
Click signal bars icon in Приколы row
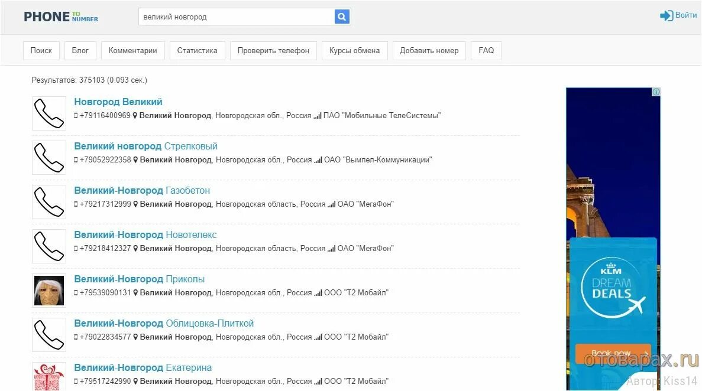[318, 293]
